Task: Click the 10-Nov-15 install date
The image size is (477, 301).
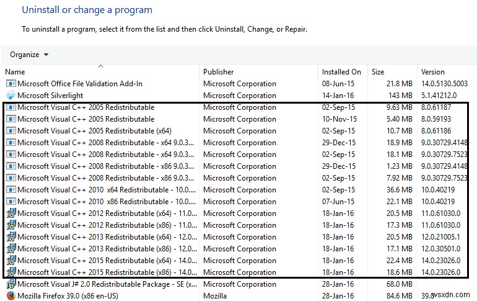Action: click(x=339, y=119)
